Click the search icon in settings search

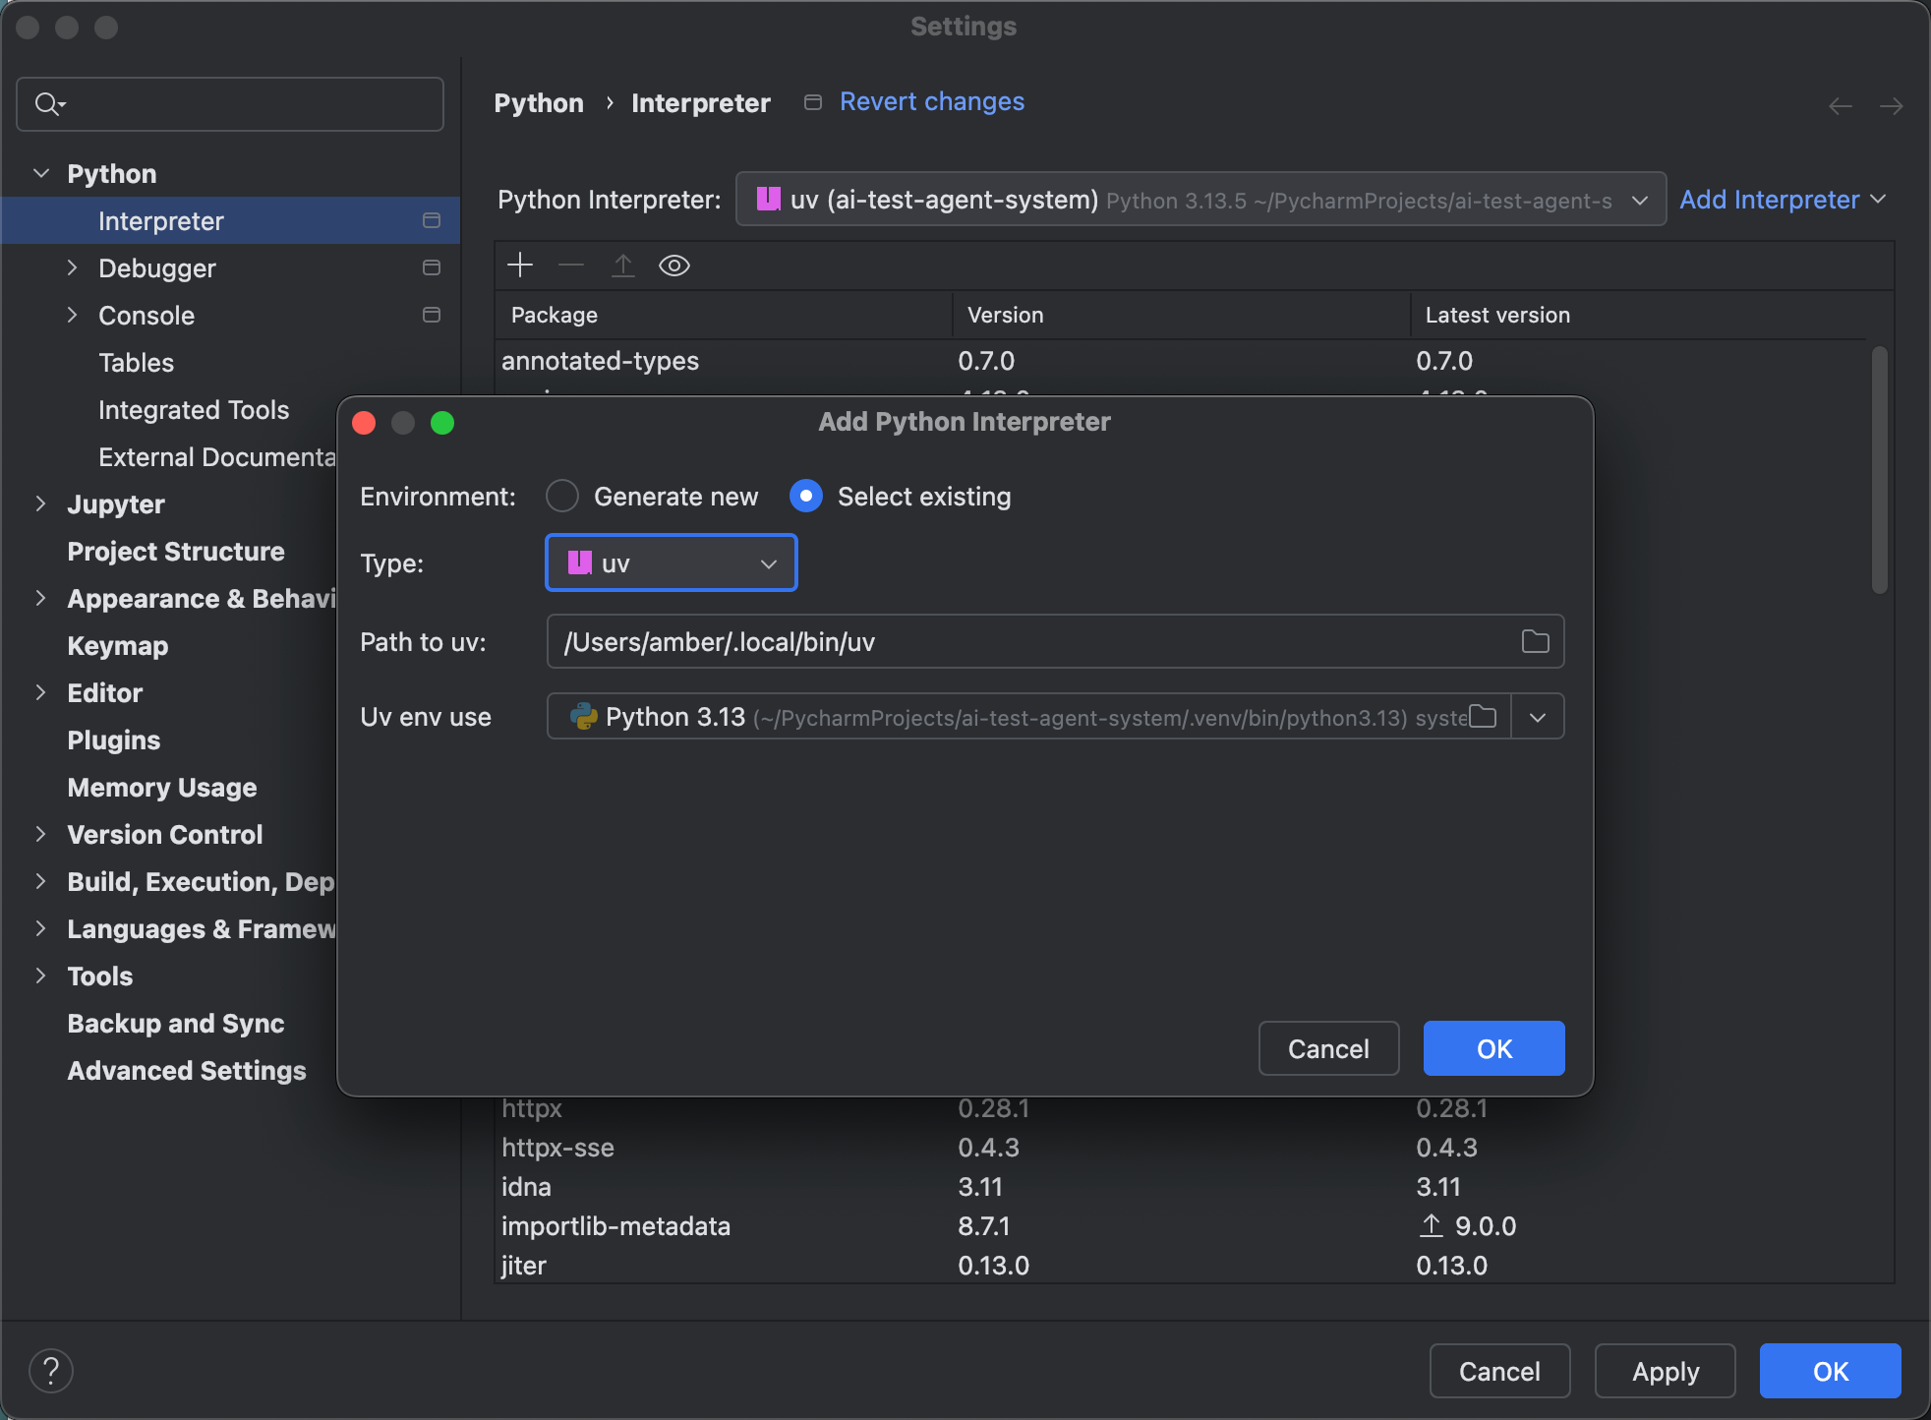click(49, 103)
